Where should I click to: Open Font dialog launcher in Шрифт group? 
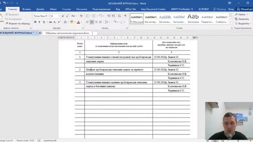click(83, 28)
